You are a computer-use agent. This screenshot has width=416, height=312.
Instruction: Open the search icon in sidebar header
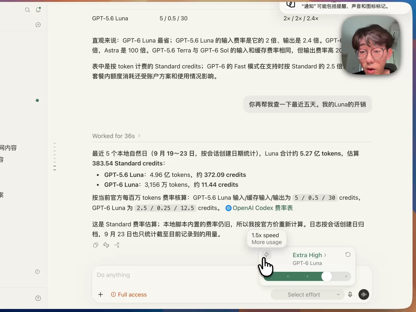pos(27,10)
